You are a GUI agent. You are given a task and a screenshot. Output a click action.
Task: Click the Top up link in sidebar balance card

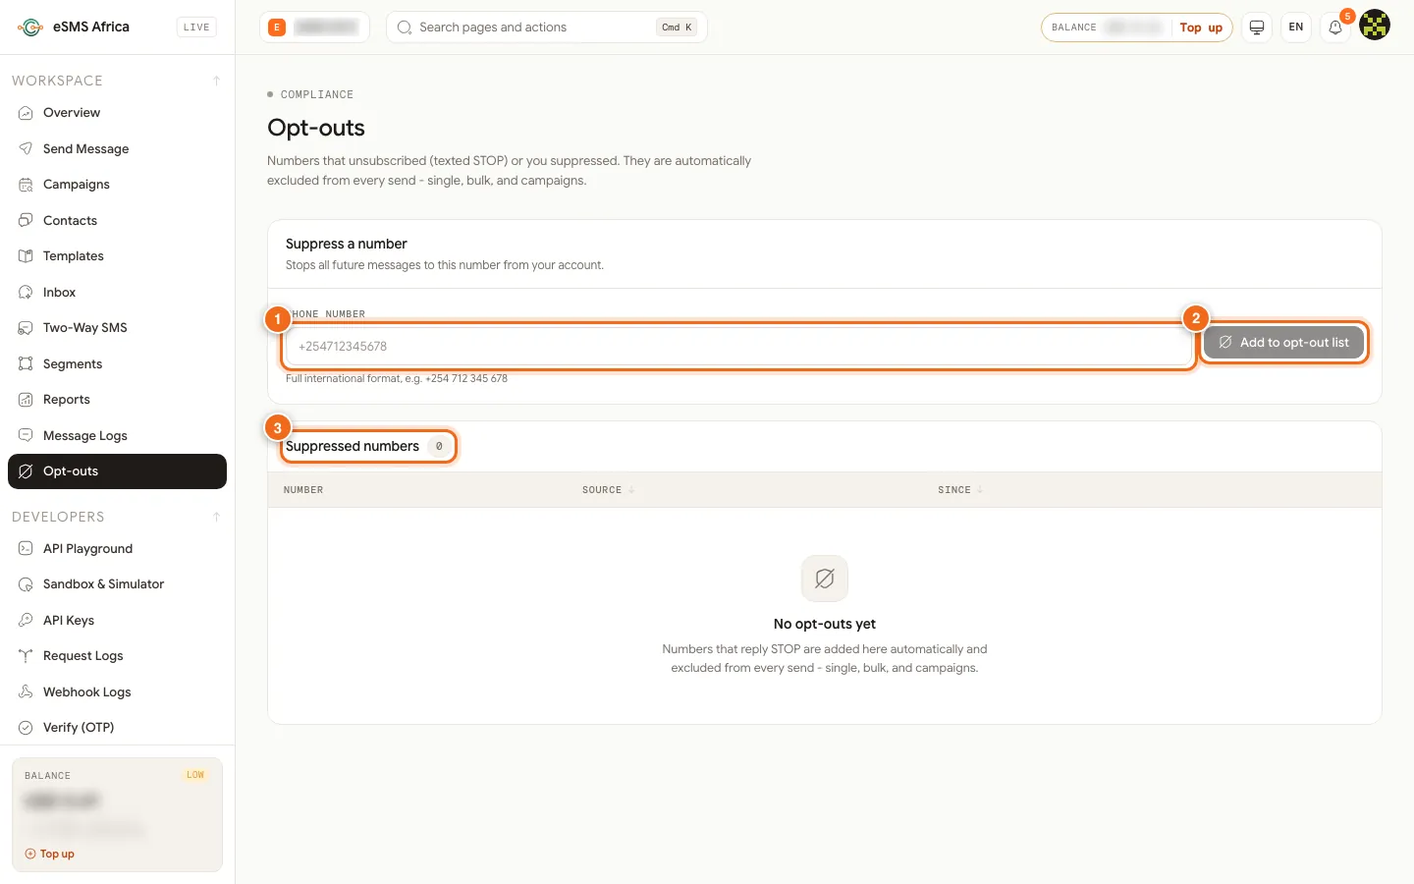click(x=50, y=855)
